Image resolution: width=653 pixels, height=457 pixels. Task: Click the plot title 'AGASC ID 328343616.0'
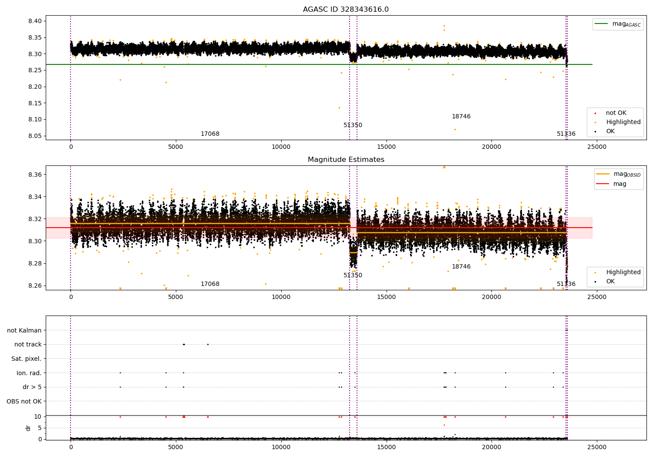click(346, 10)
